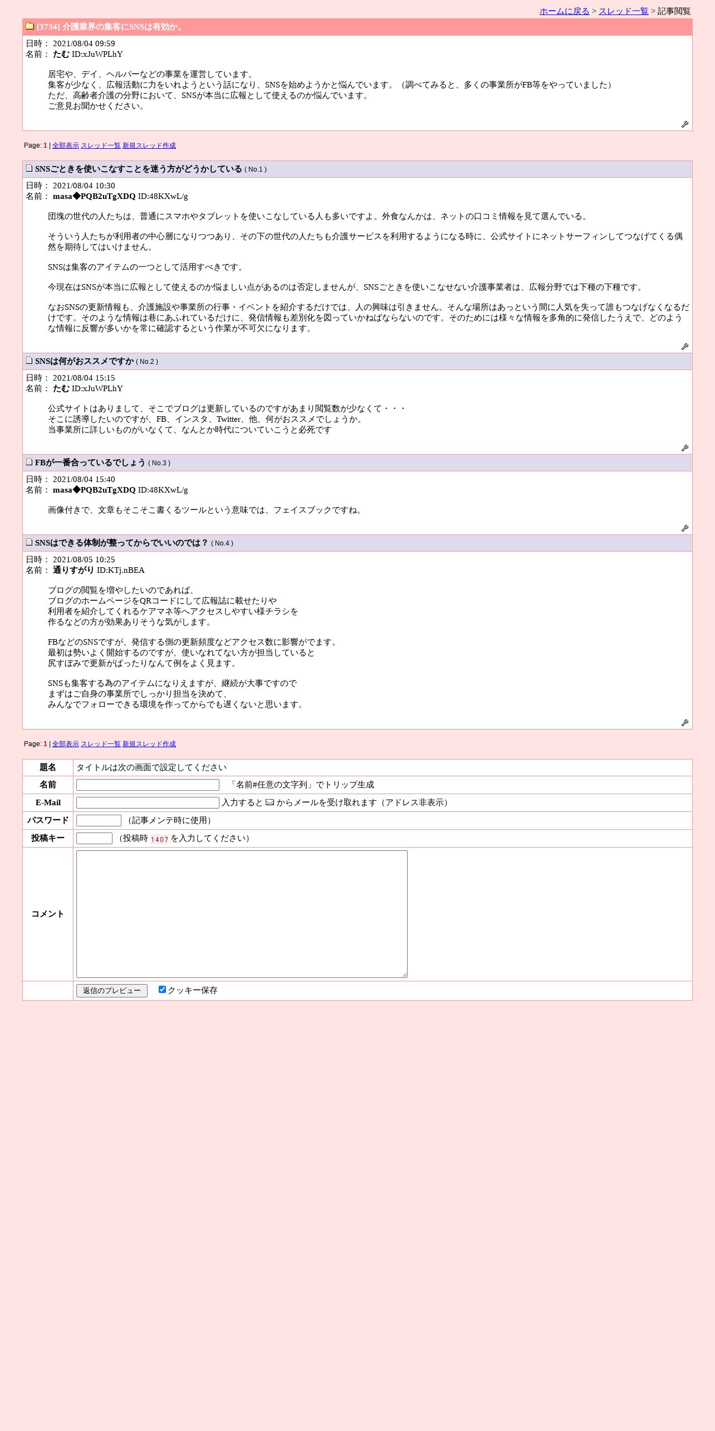
Task: Click folder icon beside thread title 3734
Action: (30, 26)
